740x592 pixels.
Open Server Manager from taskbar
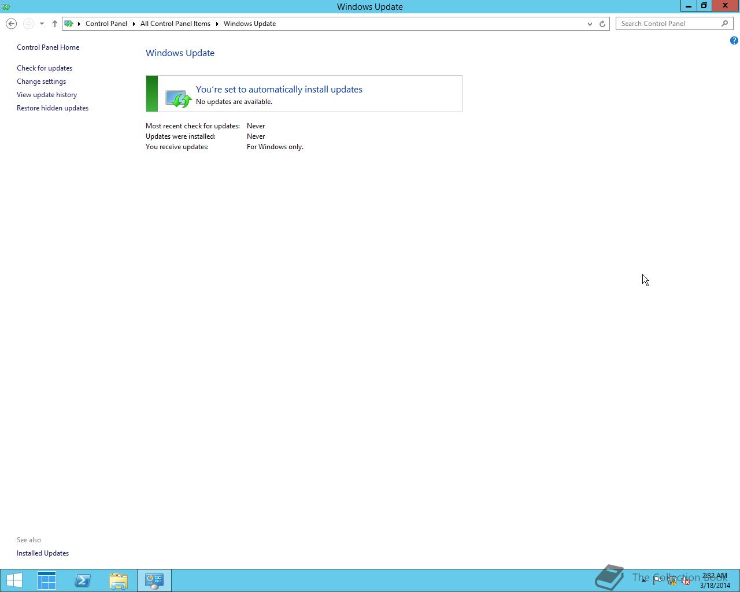click(x=47, y=580)
